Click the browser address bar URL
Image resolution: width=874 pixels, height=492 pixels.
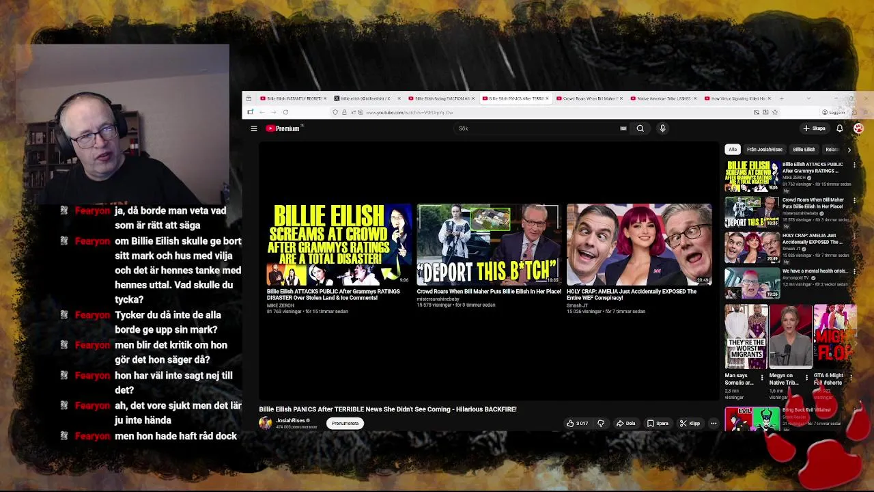click(x=410, y=112)
